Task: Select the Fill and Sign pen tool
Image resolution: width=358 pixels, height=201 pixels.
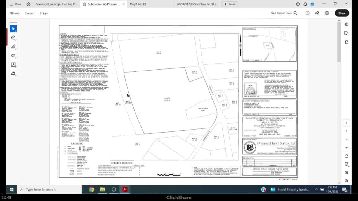Action: click(x=13, y=74)
